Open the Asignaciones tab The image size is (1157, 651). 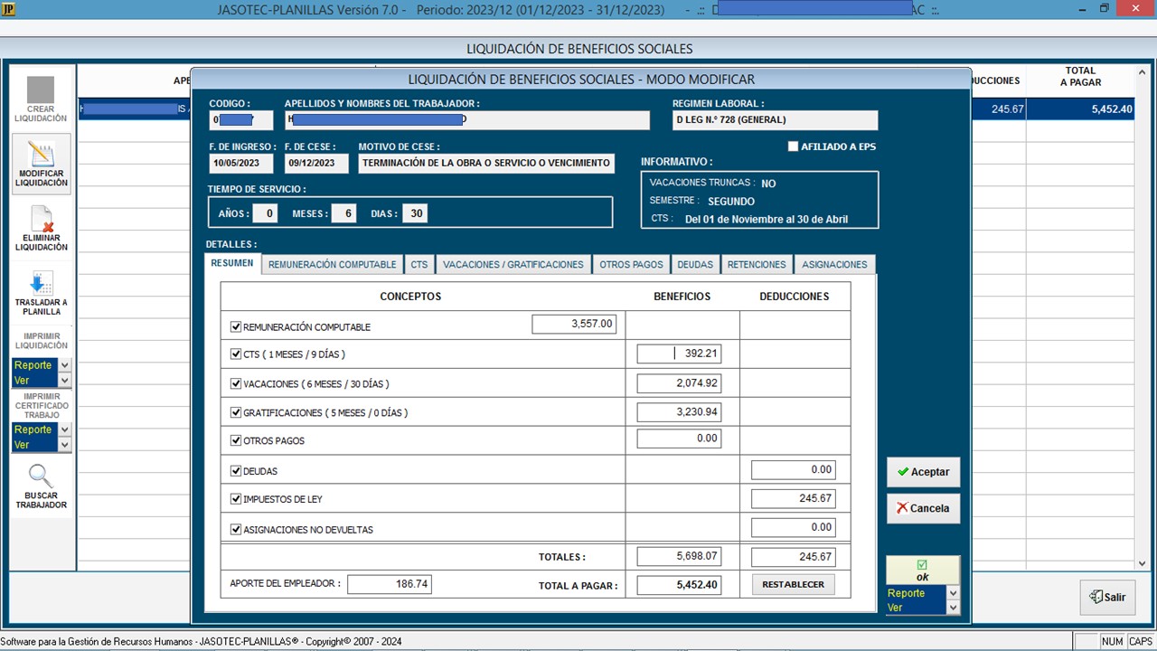click(x=834, y=265)
